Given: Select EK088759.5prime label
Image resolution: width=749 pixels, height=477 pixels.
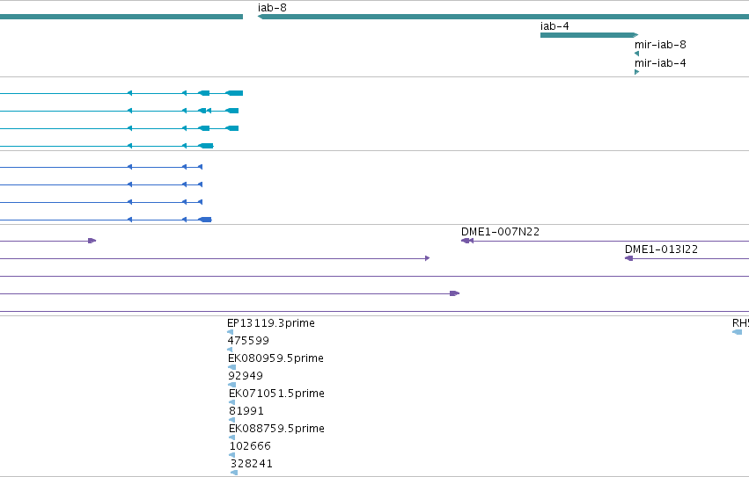Looking at the screenshot, I should (276, 429).
